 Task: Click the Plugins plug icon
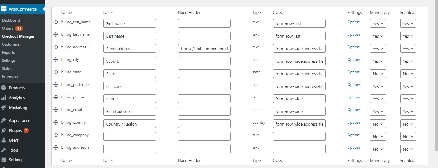[4, 130]
